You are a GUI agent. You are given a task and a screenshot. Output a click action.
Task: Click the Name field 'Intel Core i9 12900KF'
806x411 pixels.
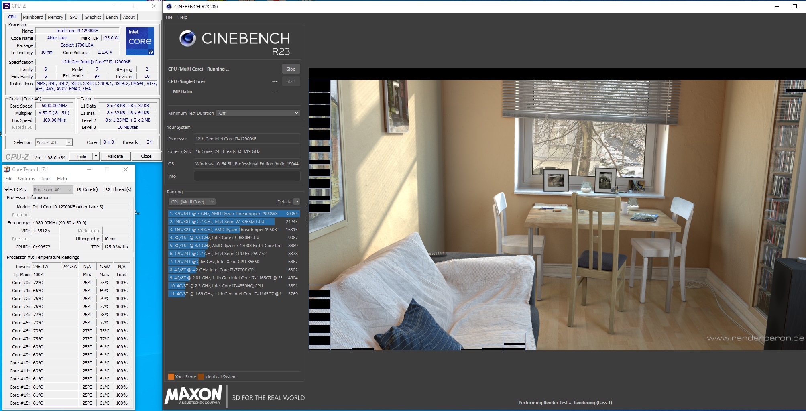pyautogui.click(x=77, y=31)
